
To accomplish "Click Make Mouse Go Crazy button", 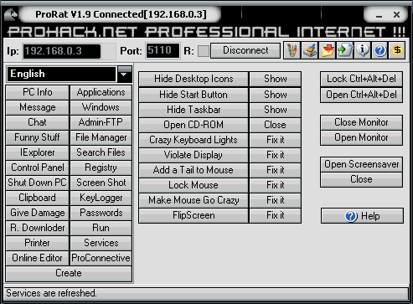I will (x=194, y=200).
